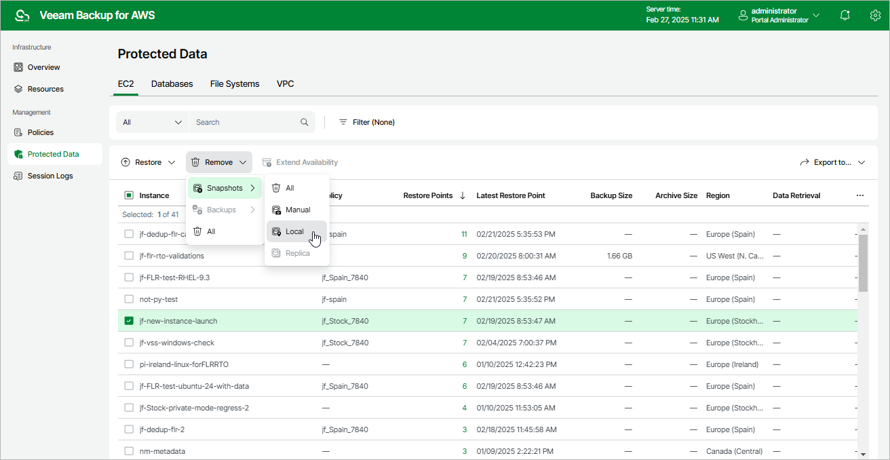This screenshot has width=890, height=460.
Task: Click the search magnifier icon
Action: tap(305, 122)
